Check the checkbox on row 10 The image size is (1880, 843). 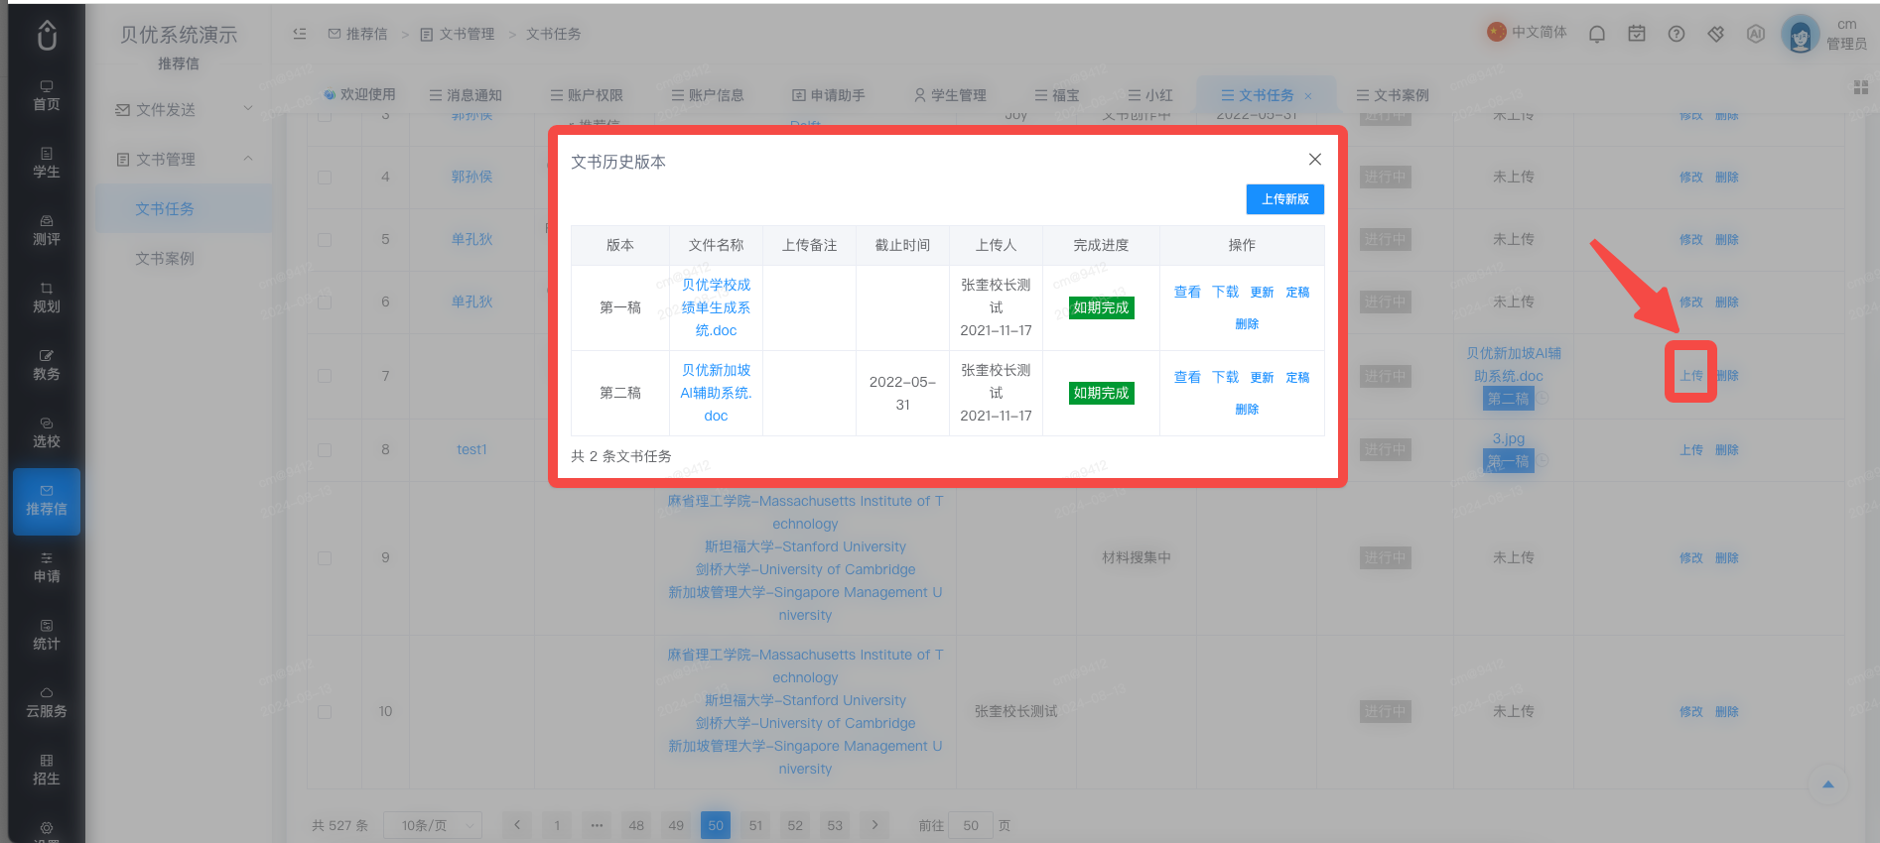click(x=325, y=712)
